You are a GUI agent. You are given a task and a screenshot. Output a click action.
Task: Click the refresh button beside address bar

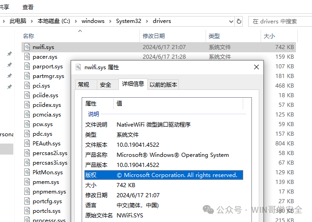239,21
